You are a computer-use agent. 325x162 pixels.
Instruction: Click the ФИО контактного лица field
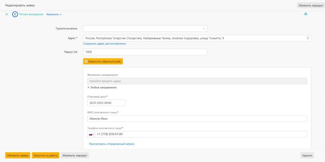tap(197, 119)
